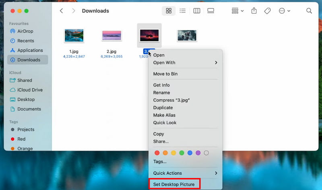This screenshot has width=322, height=190.
Task: Switch to column view
Action: click(196, 11)
